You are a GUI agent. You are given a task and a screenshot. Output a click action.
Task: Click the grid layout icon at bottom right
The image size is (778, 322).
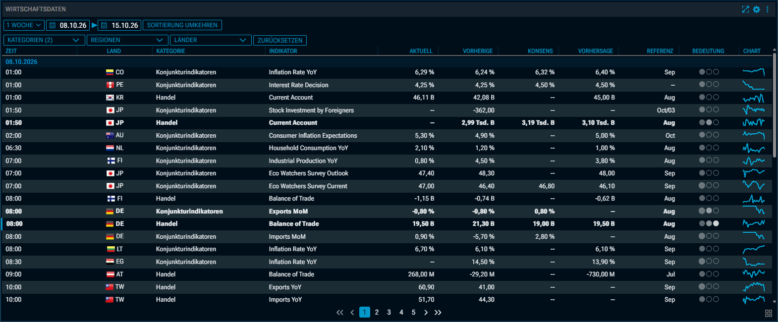[769, 313]
